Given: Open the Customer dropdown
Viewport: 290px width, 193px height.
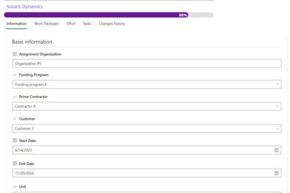Looking at the screenshot, I should (147, 128).
